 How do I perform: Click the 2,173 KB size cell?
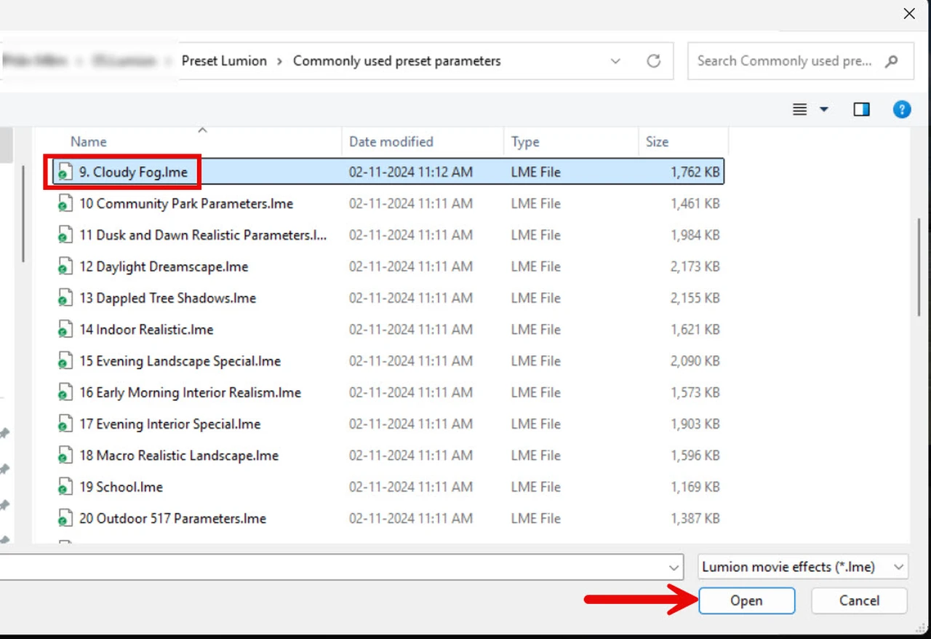tap(695, 266)
